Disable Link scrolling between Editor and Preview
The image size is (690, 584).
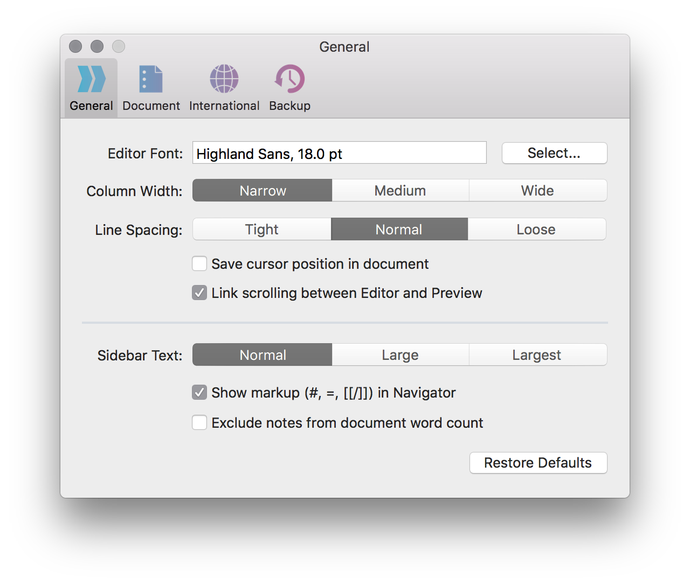199,293
